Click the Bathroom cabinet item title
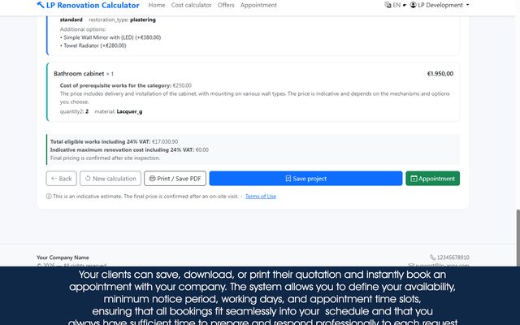520x325 pixels. tap(79, 74)
